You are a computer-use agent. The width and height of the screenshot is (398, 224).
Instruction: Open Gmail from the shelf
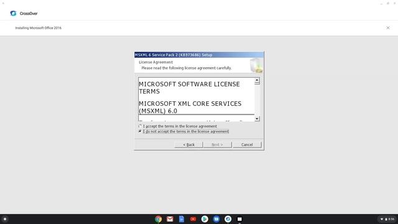pyautogui.click(x=170, y=219)
